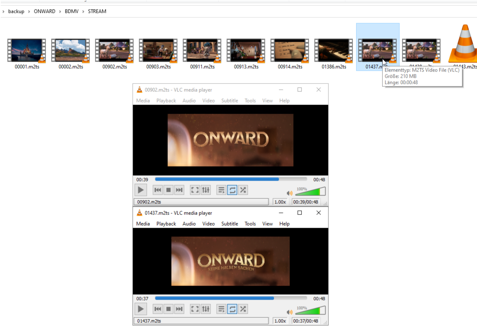Click previous media button in 00902.m2ts player

click(158, 190)
